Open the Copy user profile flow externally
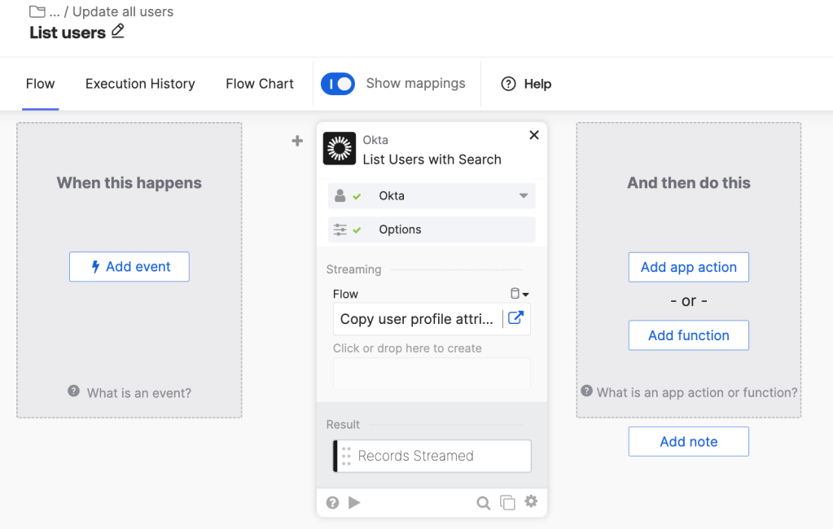The image size is (833, 529). [515, 319]
